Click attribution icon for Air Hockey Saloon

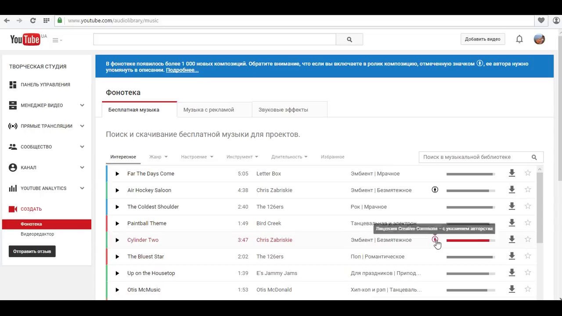435,190
